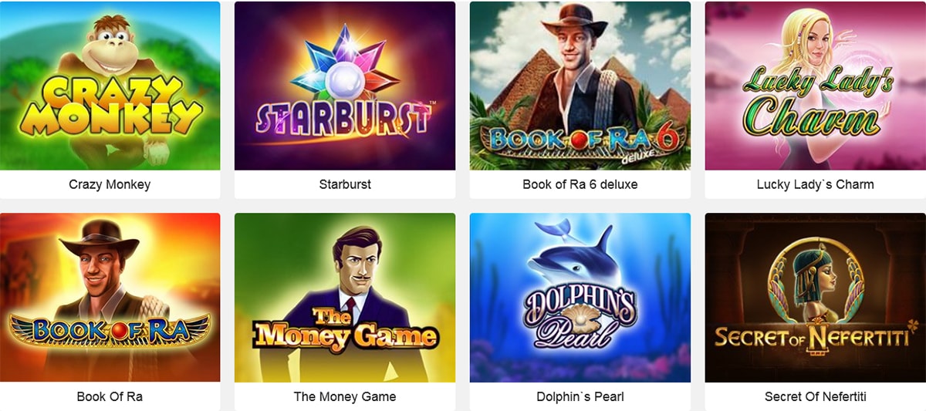Click "Secret Of Nefertiti" caption text
926x411 pixels.
tap(816, 397)
